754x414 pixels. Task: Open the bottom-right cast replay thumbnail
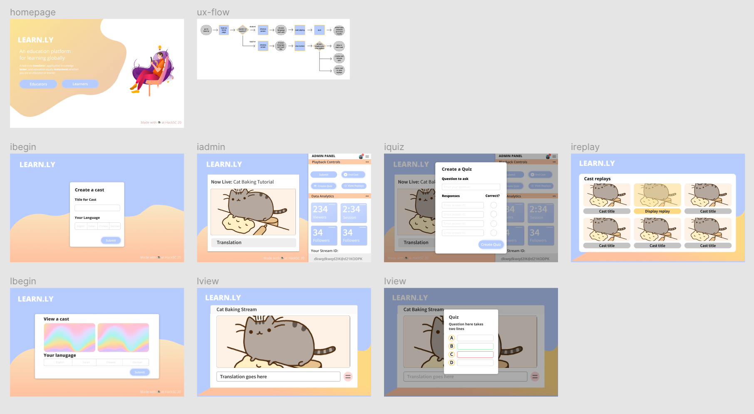click(708, 229)
